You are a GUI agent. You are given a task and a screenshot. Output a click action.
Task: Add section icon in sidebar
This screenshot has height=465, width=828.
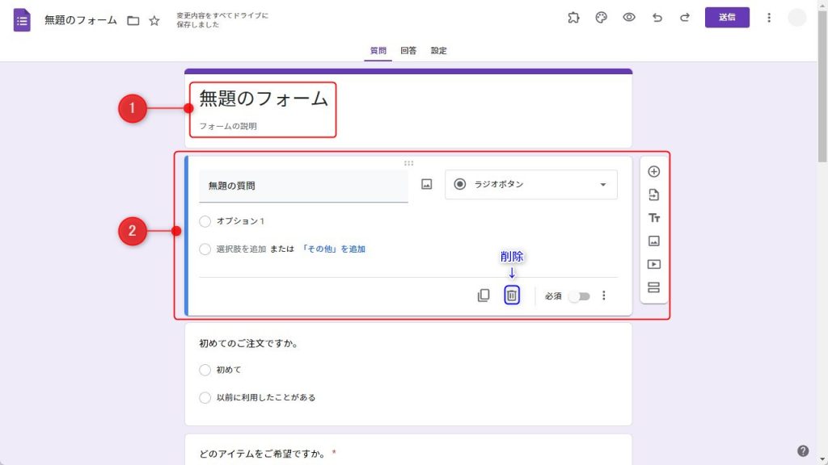[x=653, y=287]
